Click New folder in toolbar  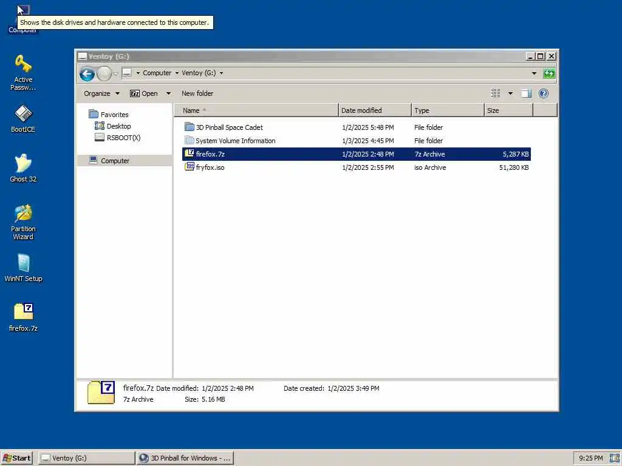[197, 93]
